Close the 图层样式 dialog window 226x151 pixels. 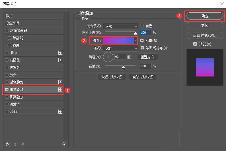coord(222,4)
